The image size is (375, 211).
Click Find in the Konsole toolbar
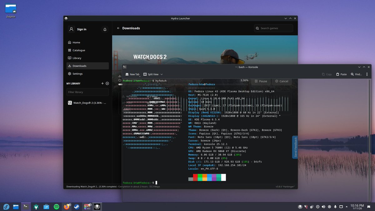[x=356, y=74]
